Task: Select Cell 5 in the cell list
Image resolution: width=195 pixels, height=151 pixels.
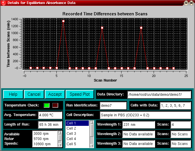Action: (x=77, y=144)
